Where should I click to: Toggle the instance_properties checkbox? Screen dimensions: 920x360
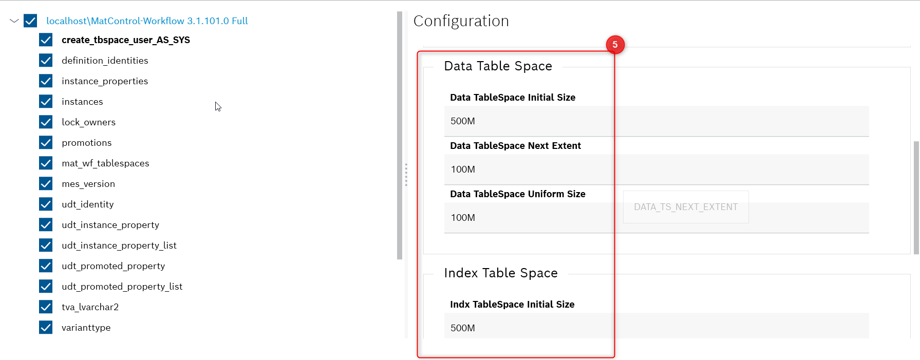46,81
